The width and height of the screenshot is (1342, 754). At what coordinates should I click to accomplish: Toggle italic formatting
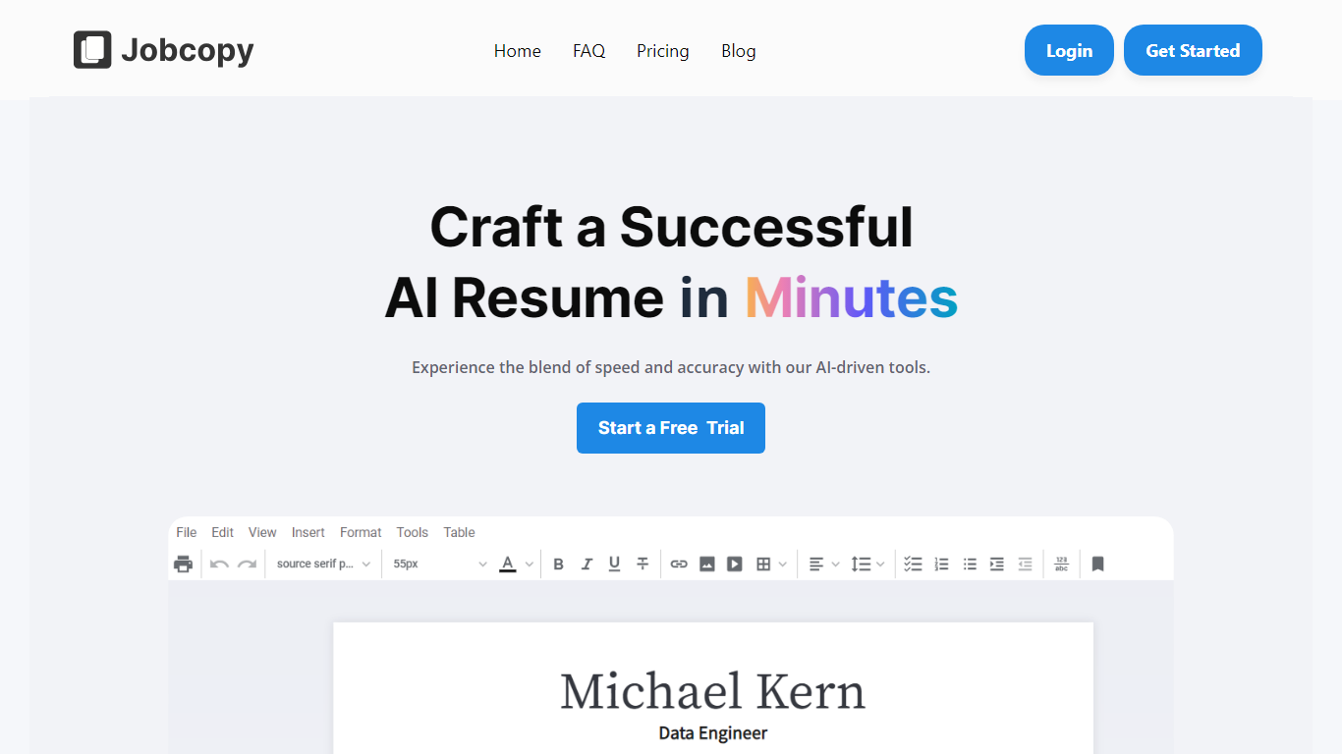click(587, 564)
